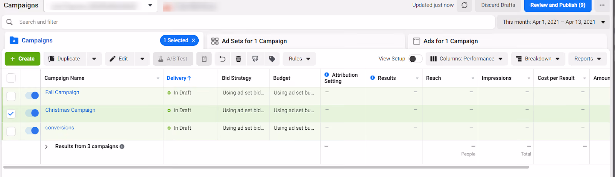
Task: Open the three-dots more options menu
Action: tap(602, 5)
